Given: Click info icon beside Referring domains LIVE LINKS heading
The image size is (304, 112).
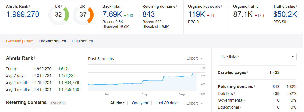Looking at the screenshot, I should point(48,102).
